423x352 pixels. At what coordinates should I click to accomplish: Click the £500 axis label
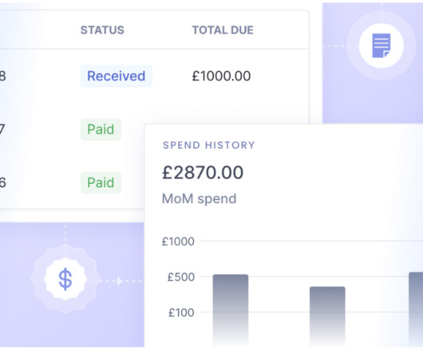(181, 277)
